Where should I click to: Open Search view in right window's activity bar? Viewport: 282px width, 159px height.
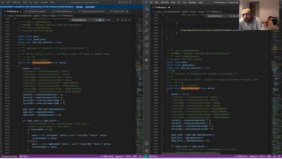pyautogui.click(x=147, y=15)
